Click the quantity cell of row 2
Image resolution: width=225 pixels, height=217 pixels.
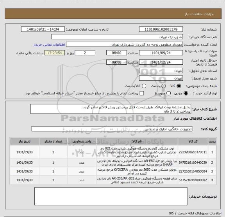53,162
